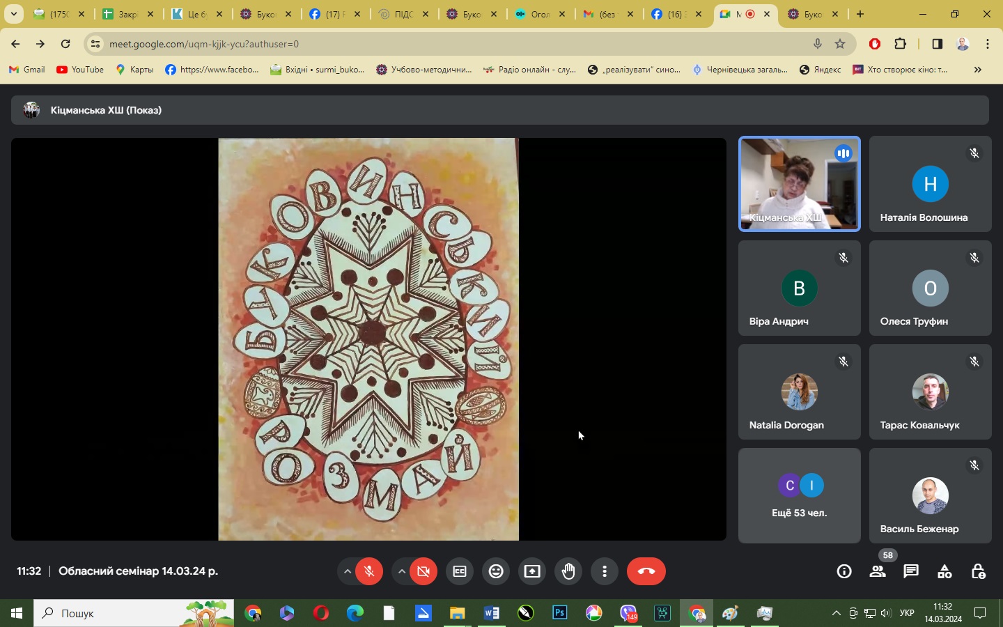Open the Windows notification center
The width and height of the screenshot is (1003, 627).
tap(980, 613)
